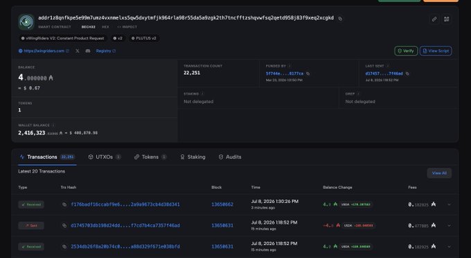Open Funded By hash 5f744e....8177ca
This screenshot has width=471, height=258.
point(285,74)
